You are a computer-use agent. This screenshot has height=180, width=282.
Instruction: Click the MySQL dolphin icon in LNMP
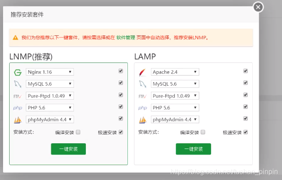click(x=18, y=84)
